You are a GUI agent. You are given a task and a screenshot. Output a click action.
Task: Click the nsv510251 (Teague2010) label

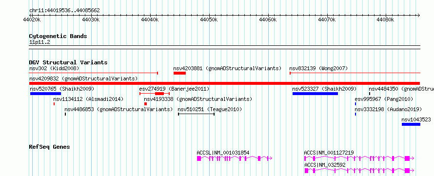[x=210, y=109]
